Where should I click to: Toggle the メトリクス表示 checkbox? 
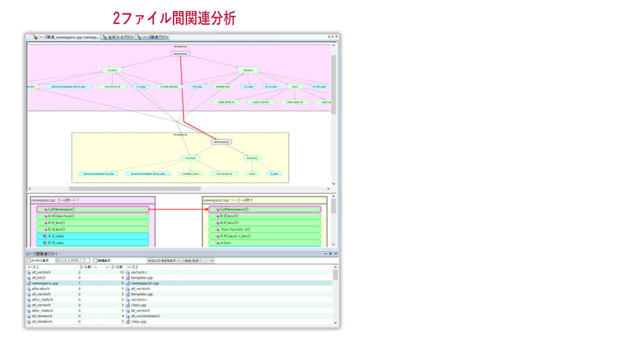pyautogui.click(x=29, y=261)
